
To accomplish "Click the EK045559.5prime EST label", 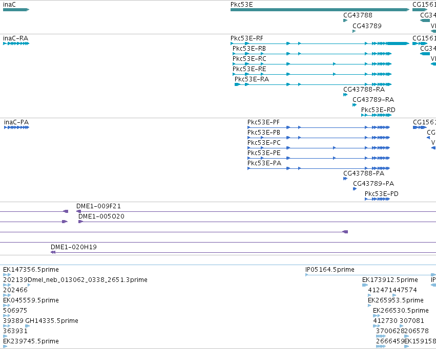I will point(31,300).
